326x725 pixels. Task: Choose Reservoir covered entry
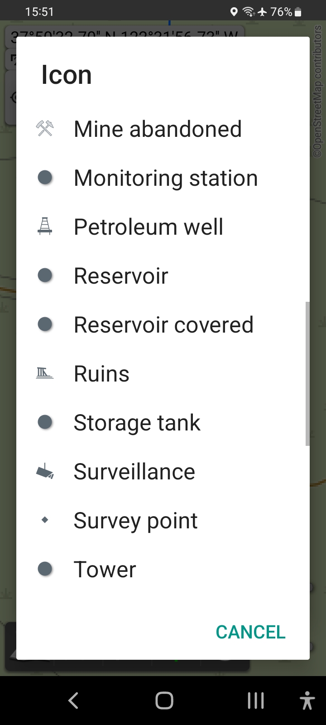[x=163, y=324]
